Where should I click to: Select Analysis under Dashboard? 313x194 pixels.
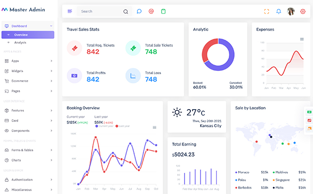click(20, 43)
